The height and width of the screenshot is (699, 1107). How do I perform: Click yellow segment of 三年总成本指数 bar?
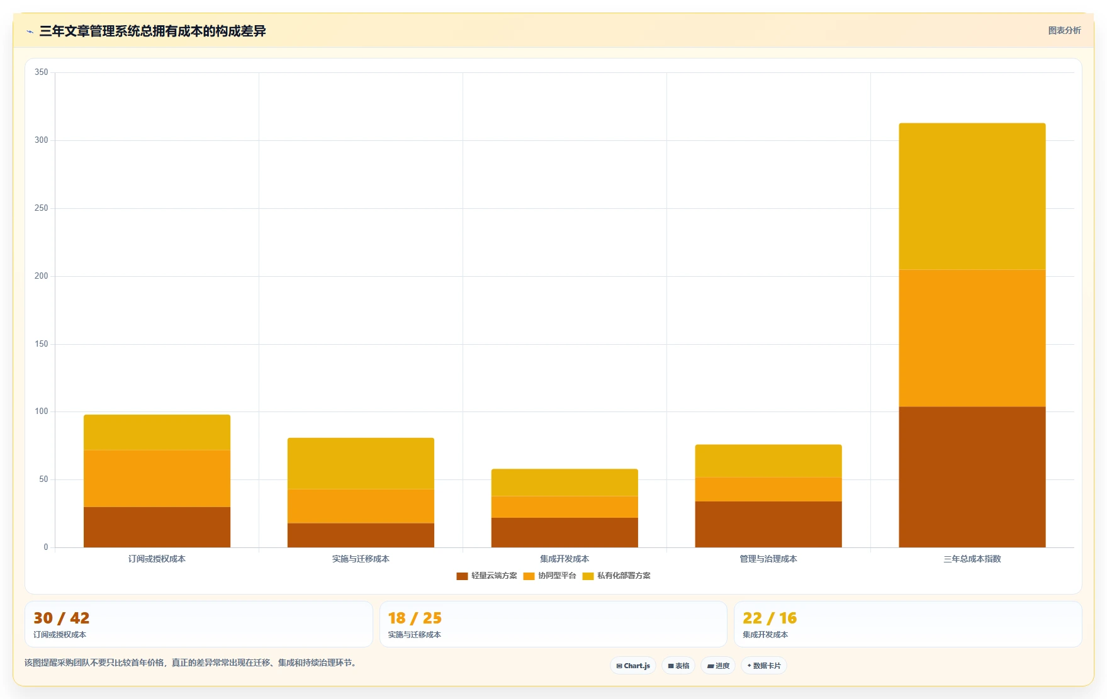(x=972, y=196)
